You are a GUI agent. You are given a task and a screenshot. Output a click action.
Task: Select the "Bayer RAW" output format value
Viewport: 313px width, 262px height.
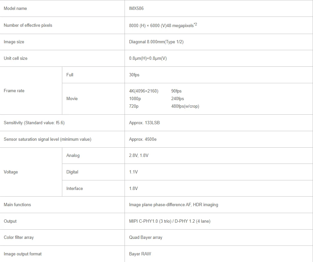coord(140,254)
